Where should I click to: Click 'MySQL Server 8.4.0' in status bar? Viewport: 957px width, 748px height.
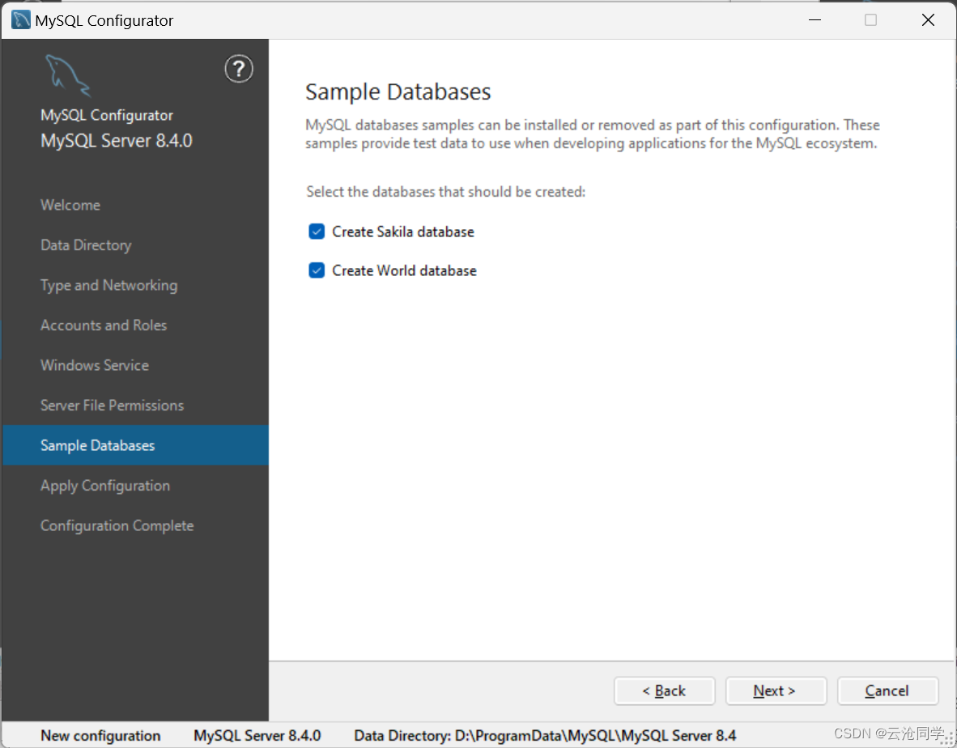point(257,736)
